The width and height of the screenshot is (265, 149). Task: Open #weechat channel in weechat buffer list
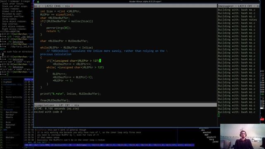10,125
